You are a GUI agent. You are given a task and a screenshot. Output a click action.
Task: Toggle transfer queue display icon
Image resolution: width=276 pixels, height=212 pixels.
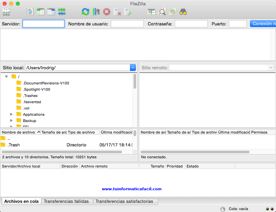(62, 12)
